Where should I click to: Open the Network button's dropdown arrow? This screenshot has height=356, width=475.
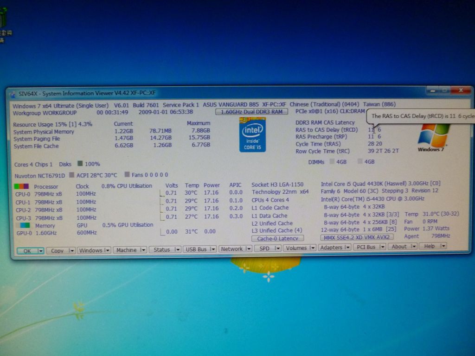click(249, 249)
